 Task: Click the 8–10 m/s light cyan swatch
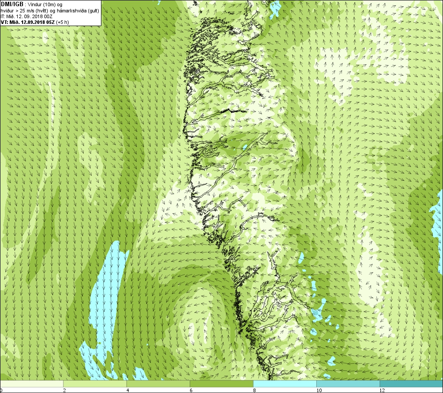click(x=285, y=384)
